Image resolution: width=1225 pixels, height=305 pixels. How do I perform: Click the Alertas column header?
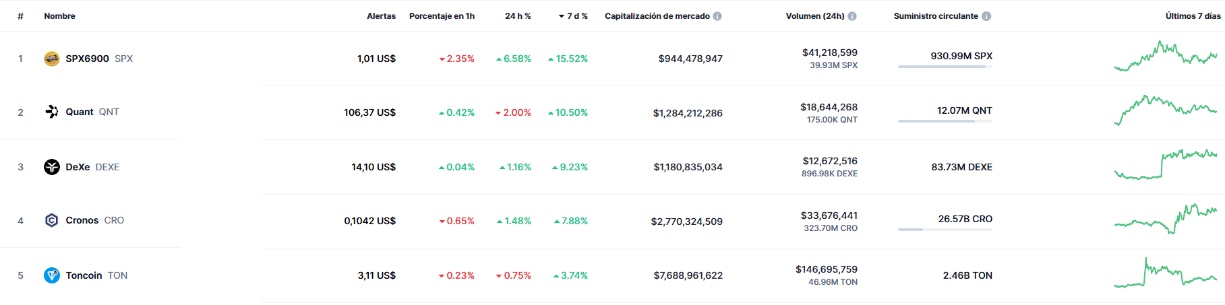click(381, 16)
